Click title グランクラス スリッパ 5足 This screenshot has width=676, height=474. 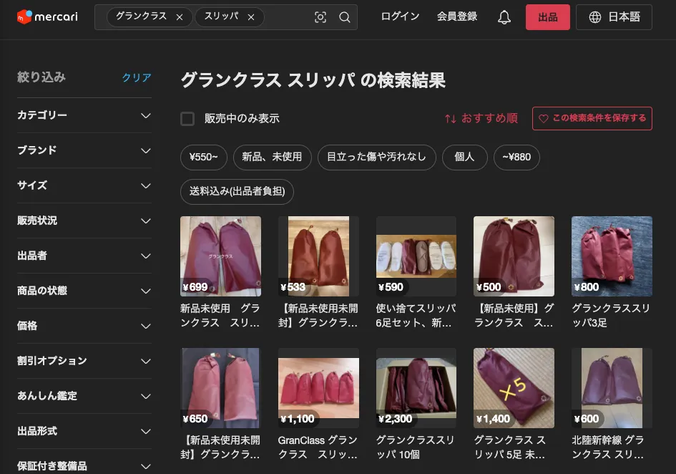[510, 448]
